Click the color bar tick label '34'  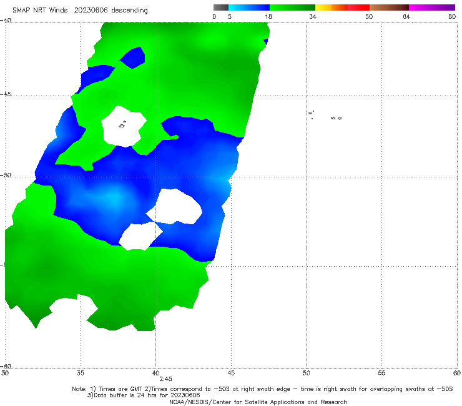pos(313,16)
